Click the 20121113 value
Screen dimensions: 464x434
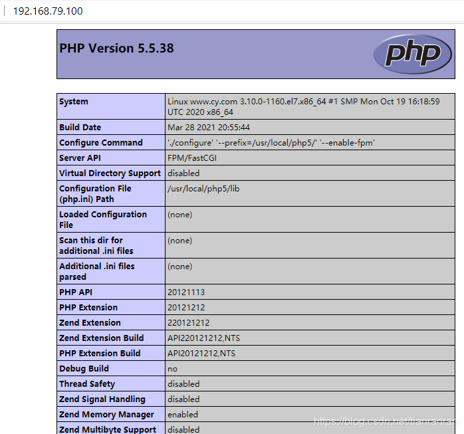186,292
